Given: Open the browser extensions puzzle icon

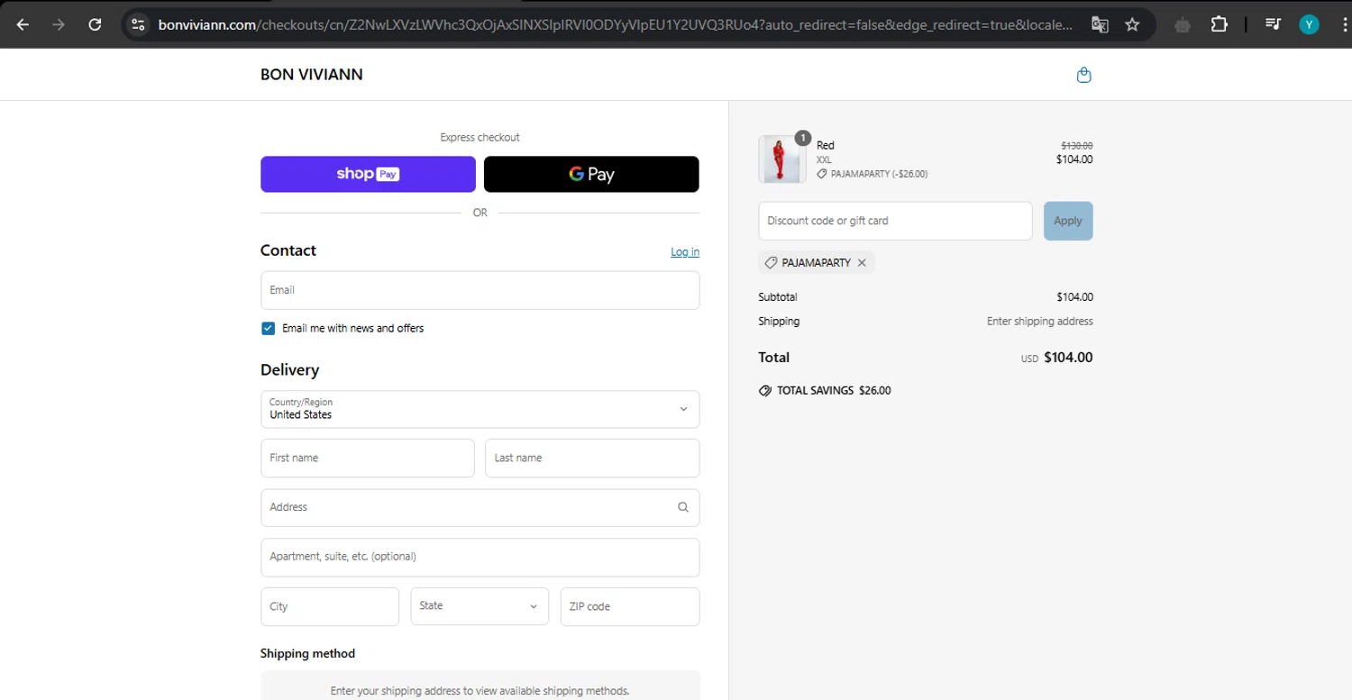Looking at the screenshot, I should (1219, 24).
